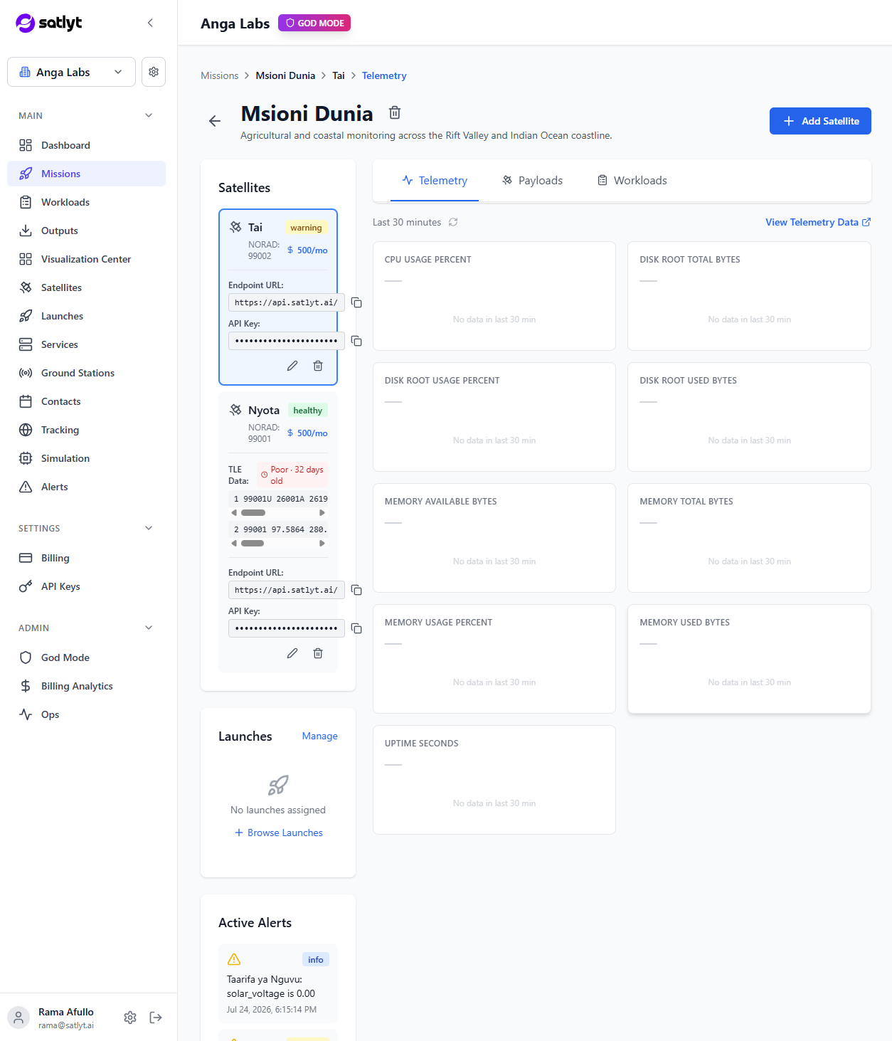Viewport: 892px width, 1041px height.
Task: Click the Ground Stations antenna icon
Action: point(26,373)
